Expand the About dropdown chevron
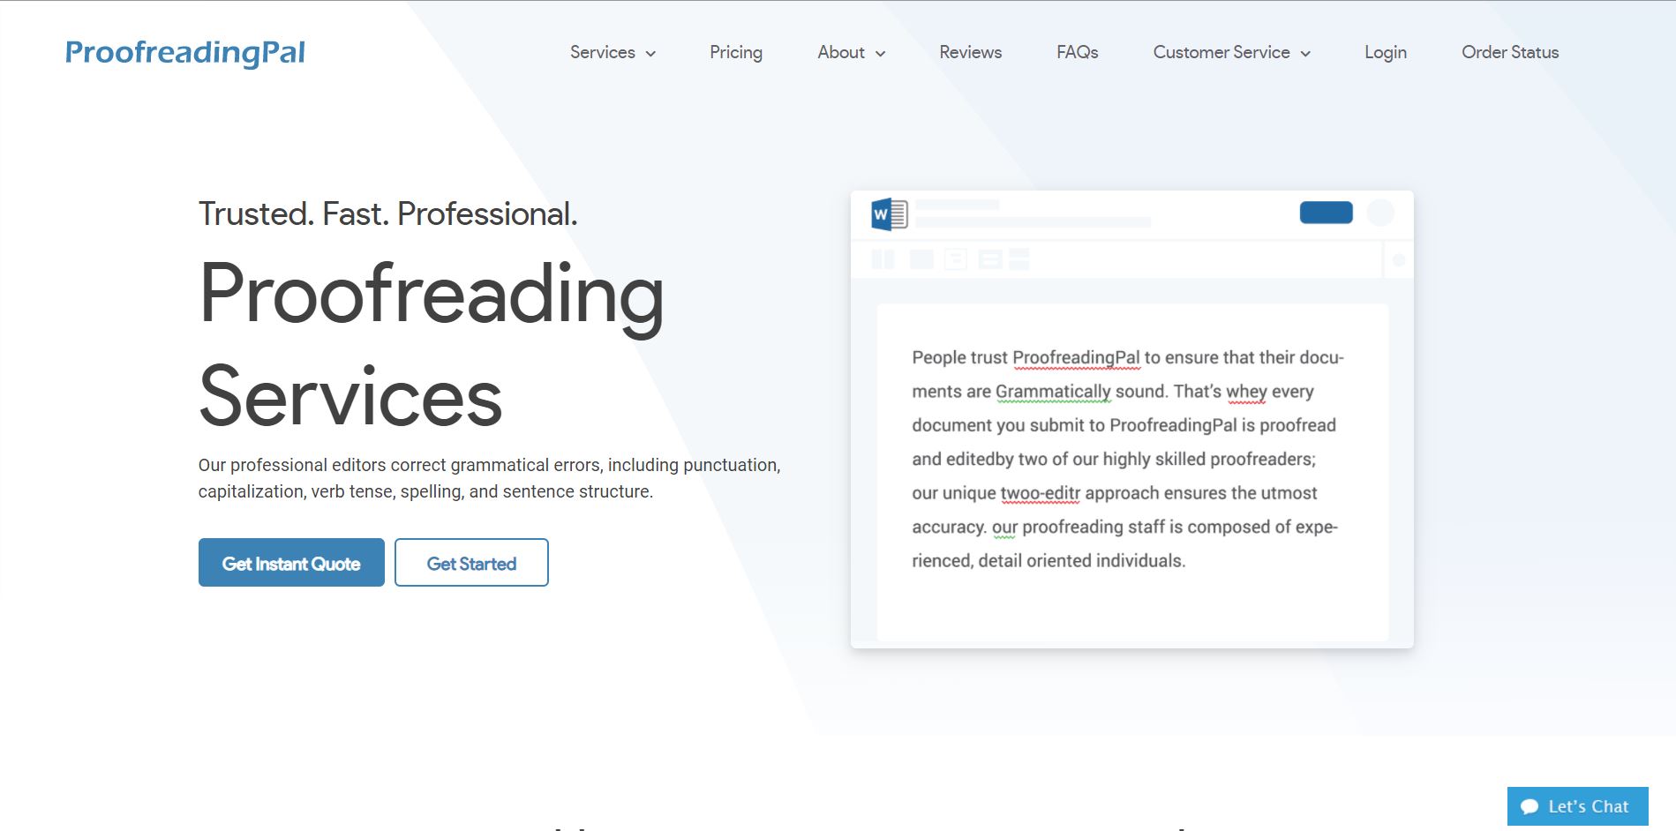 point(880,54)
